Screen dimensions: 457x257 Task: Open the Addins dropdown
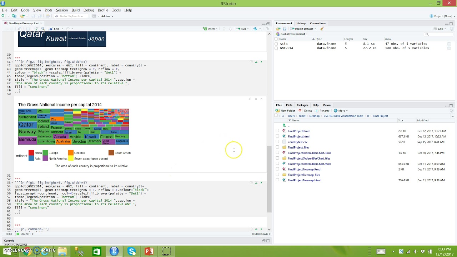point(107,16)
